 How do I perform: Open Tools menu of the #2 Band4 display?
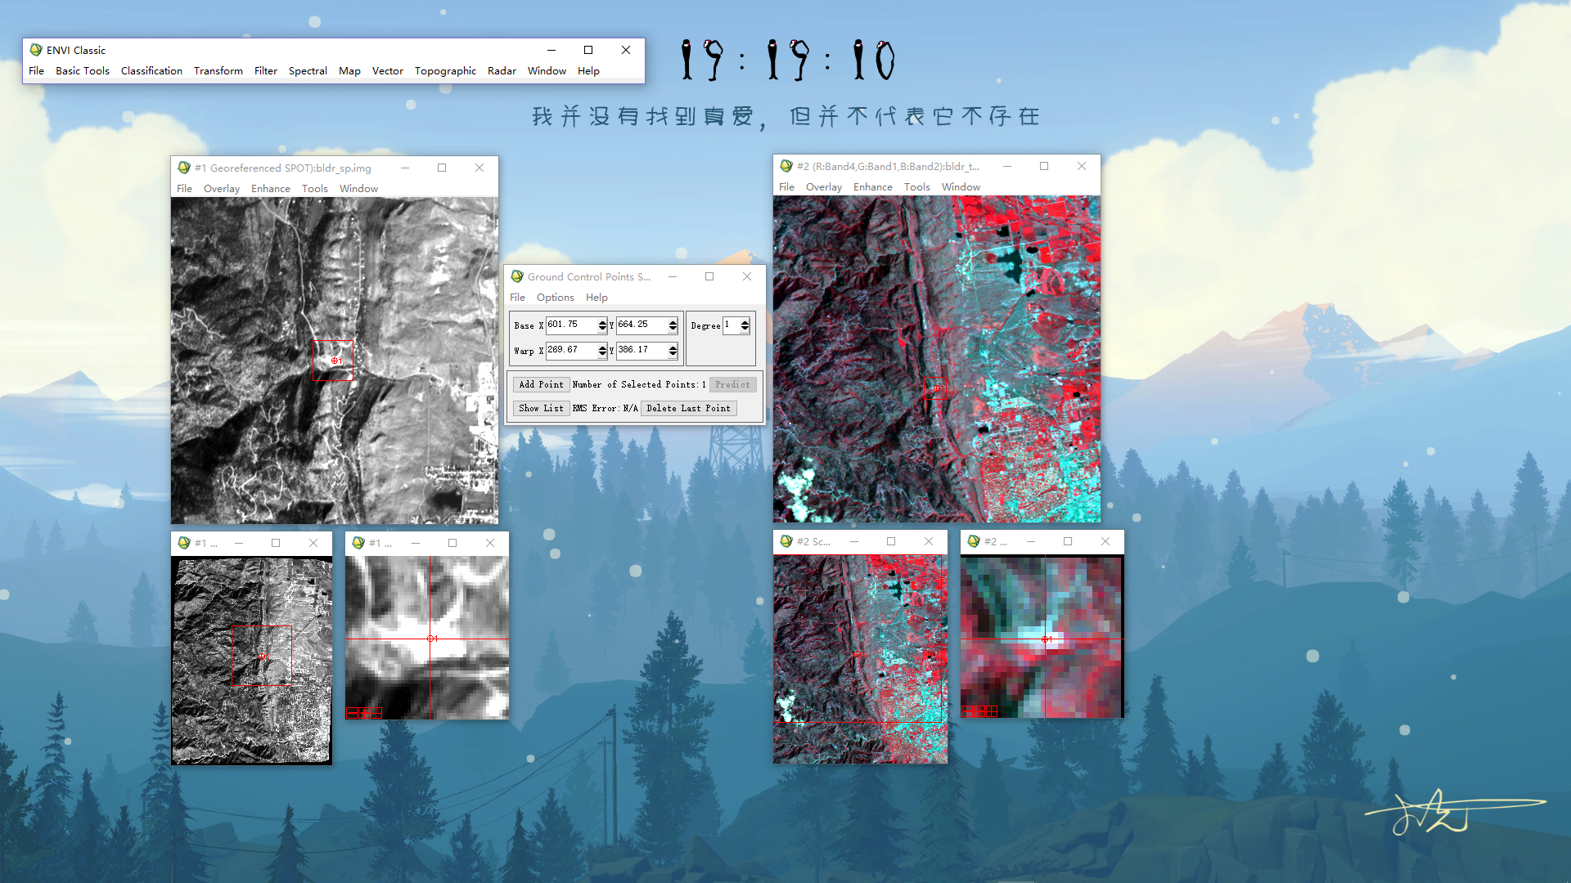click(917, 187)
